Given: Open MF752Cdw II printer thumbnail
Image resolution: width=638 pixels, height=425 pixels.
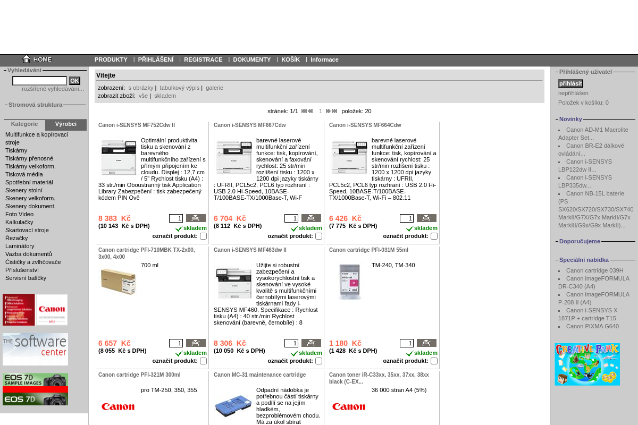Looking at the screenshot, I should coord(119,157).
